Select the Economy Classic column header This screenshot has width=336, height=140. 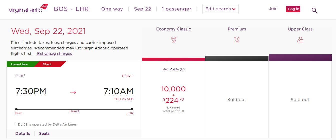click(173, 29)
